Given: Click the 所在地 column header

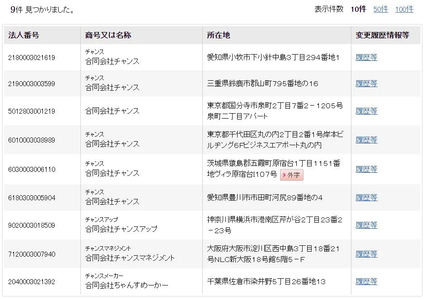Looking at the screenshot, I should pyautogui.click(x=218, y=35).
